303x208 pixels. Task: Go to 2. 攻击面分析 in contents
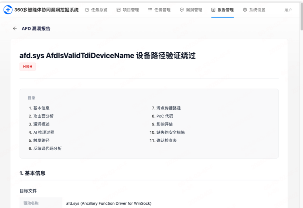(41, 116)
